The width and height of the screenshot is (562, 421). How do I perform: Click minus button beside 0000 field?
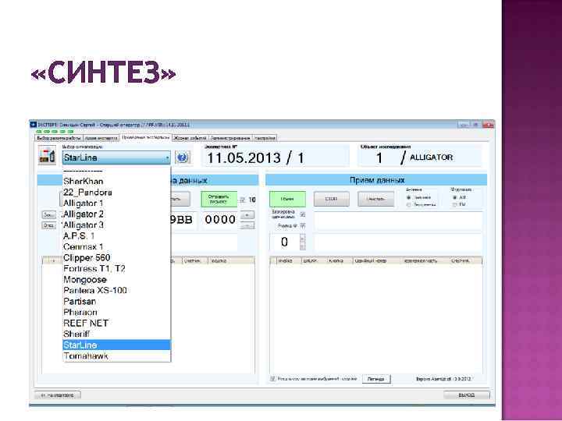247,225
